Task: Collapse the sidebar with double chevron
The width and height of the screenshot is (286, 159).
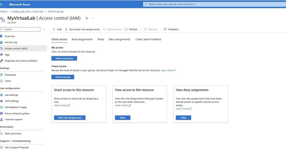Action: [x=44, y=29]
